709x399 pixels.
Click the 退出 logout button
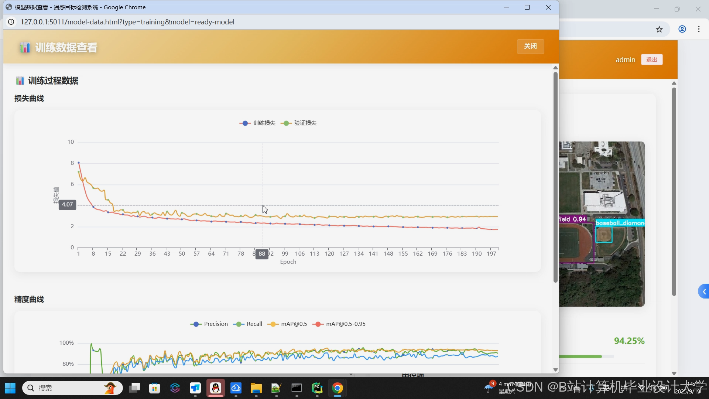(652, 60)
